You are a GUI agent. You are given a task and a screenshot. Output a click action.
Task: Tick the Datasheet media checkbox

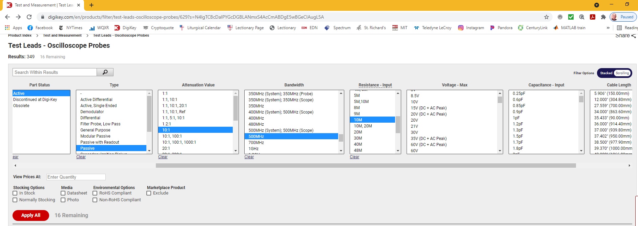[x=63, y=193]
